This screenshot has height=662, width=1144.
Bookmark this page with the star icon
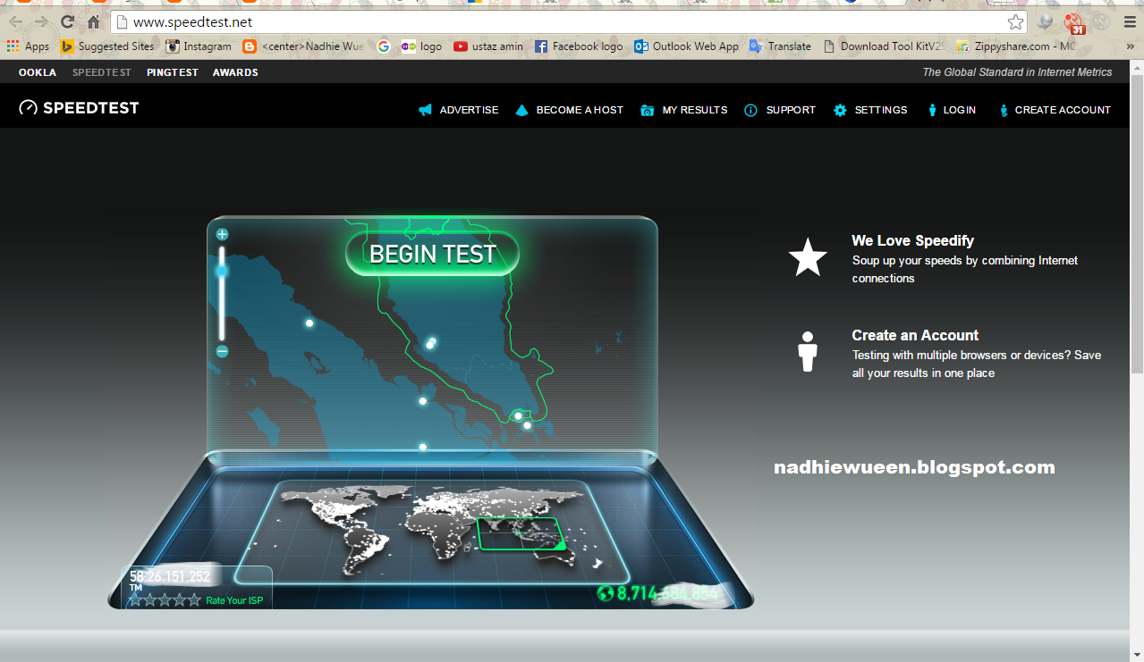(1015, 21)
